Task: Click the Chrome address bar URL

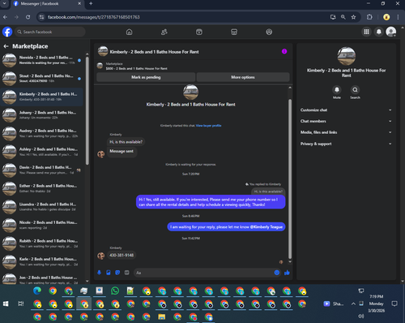Action: [94, 17]
